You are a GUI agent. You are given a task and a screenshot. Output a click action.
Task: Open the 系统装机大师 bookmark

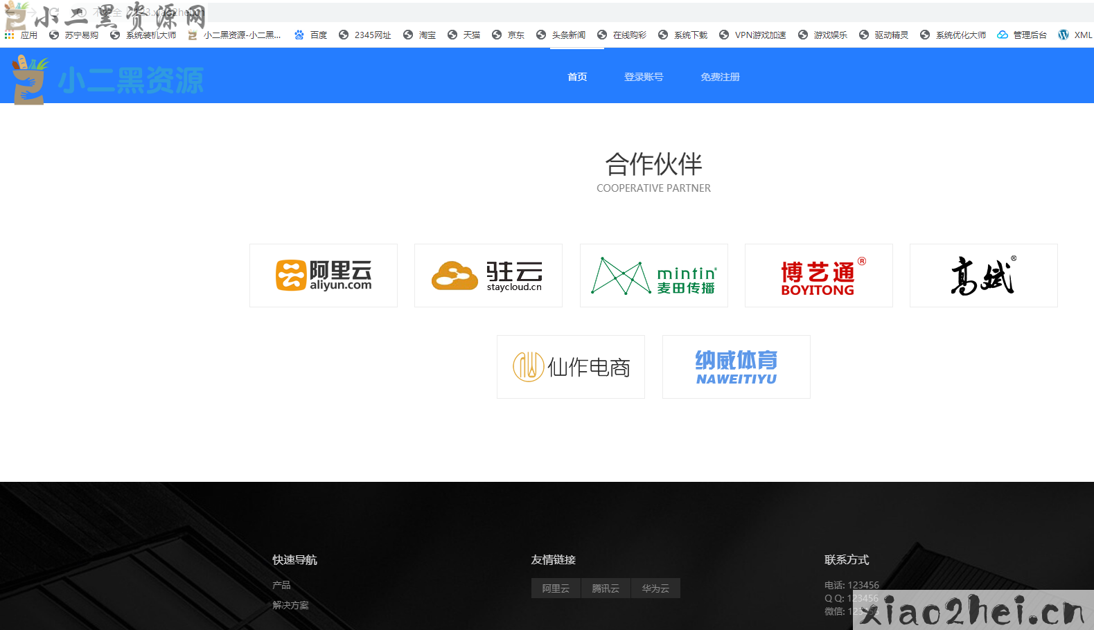click(143, 35)
